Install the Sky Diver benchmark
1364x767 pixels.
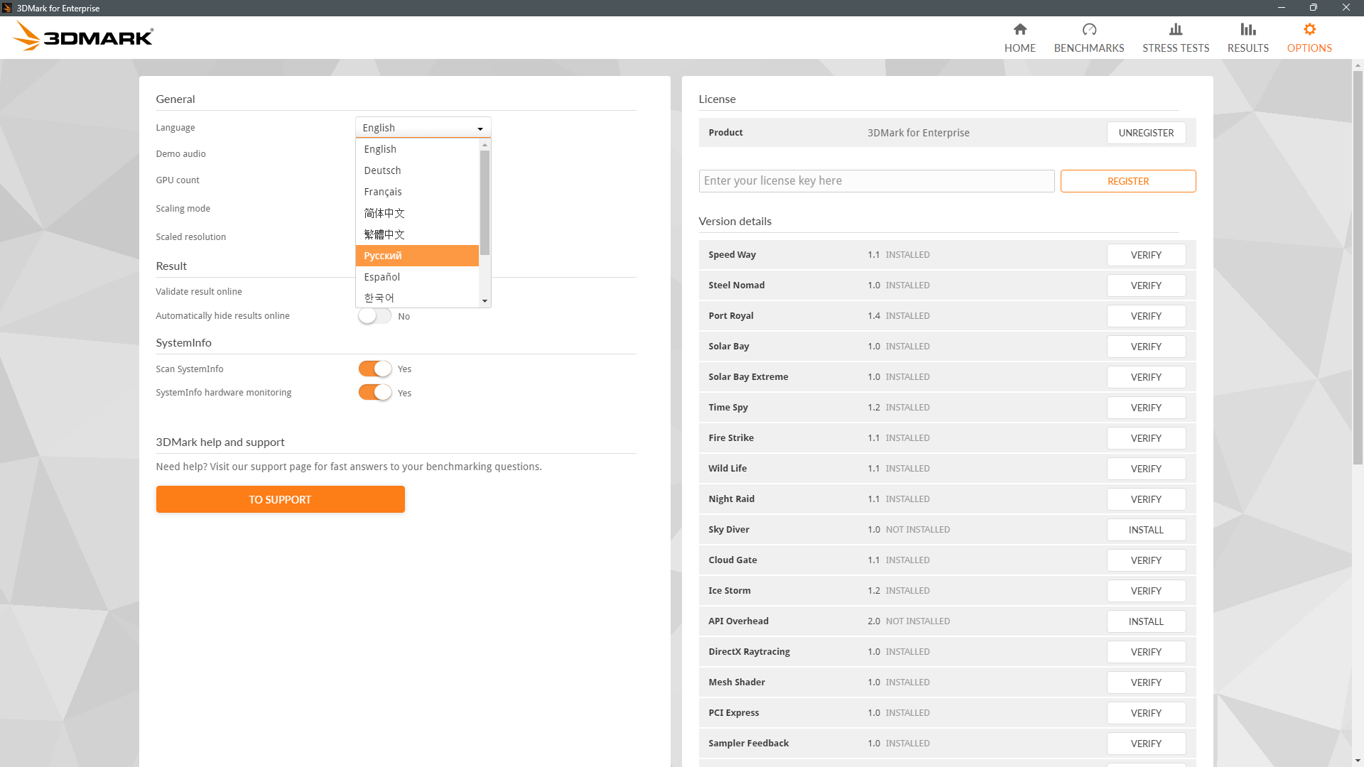pyautogui.click(x=1146, y=530)
